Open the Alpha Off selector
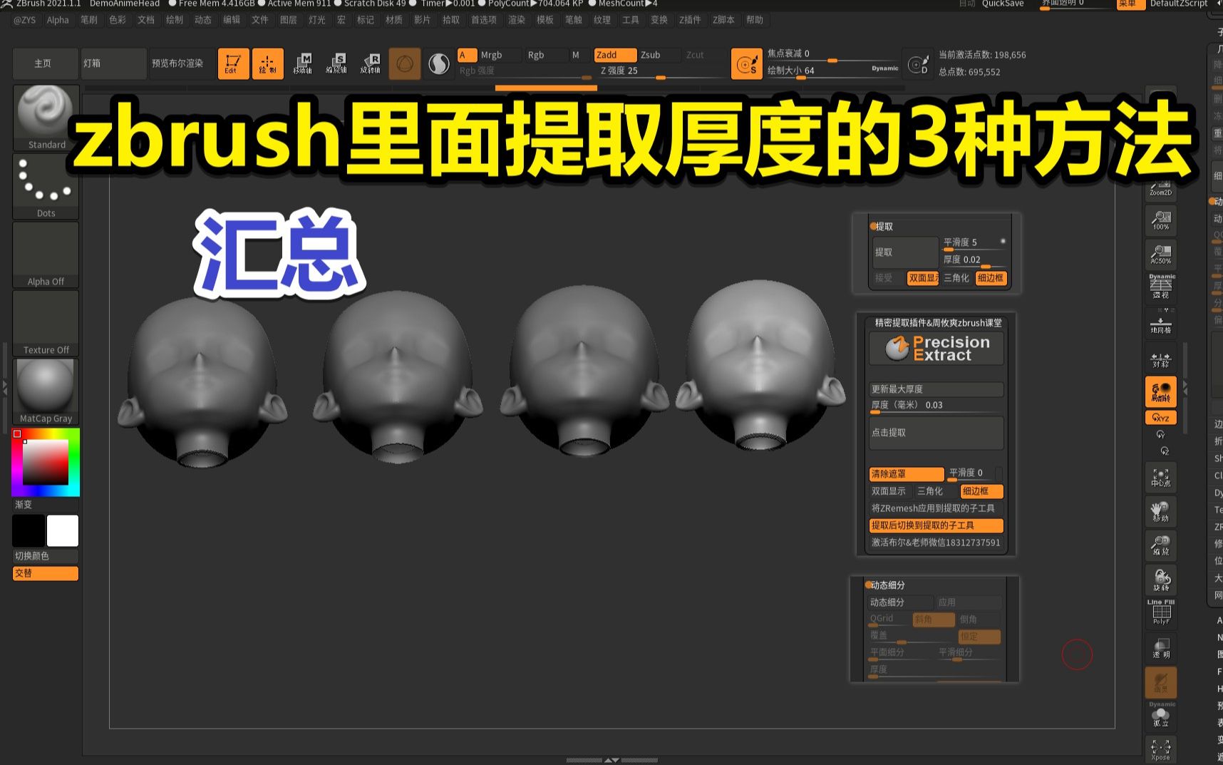 pyautogui.click(x=46, y=255)
